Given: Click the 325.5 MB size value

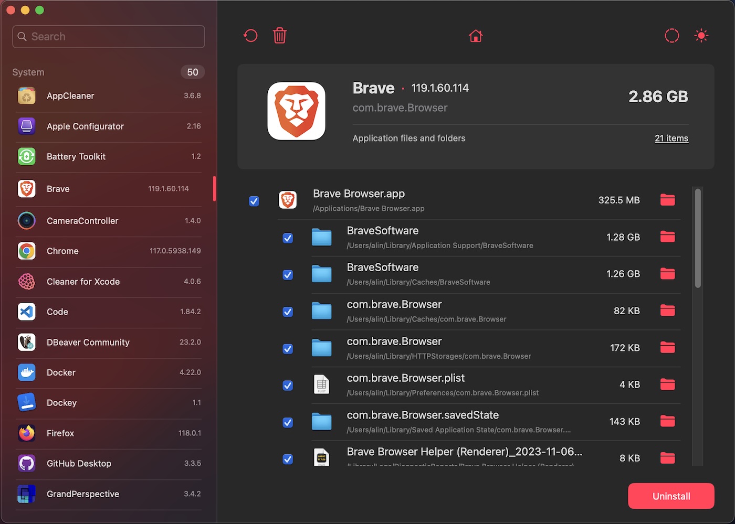Looking at the screenshot, I should 619,200.
